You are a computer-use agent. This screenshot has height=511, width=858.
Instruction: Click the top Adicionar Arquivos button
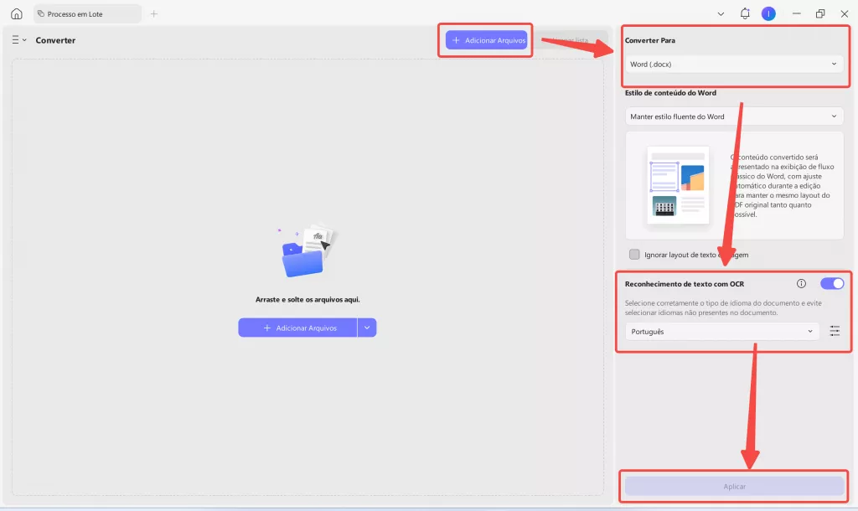(484, 39)
